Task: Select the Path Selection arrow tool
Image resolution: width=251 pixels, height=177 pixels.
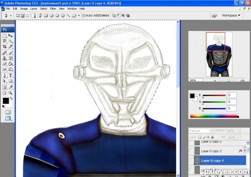Action: 5,81
